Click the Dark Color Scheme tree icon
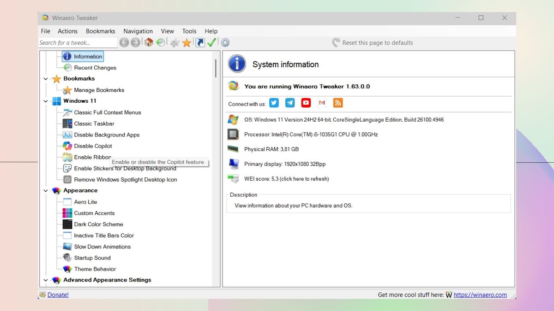 pos(67,224)
